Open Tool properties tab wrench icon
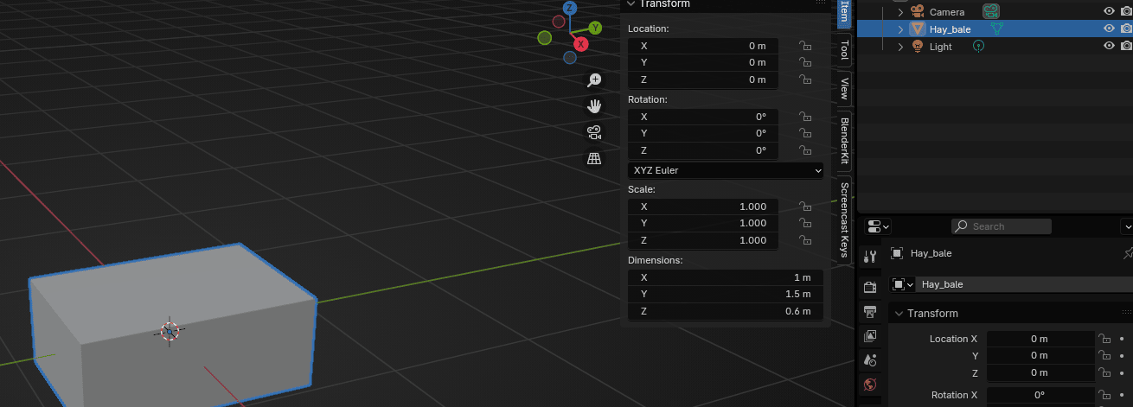Image resolution: width=1133 pixels, height=407 pixels. (x=871, y=256)
